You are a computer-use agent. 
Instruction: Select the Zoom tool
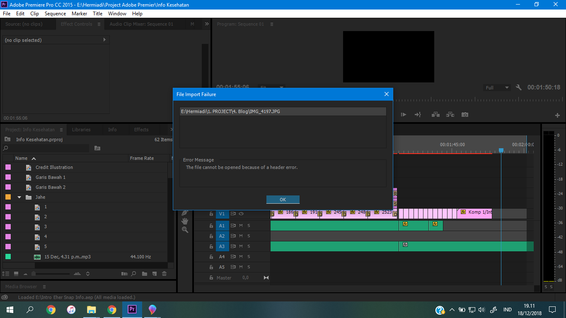coord(185,230)
